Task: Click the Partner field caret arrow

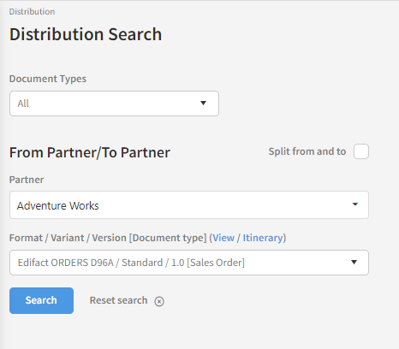Action: point(355,204)
